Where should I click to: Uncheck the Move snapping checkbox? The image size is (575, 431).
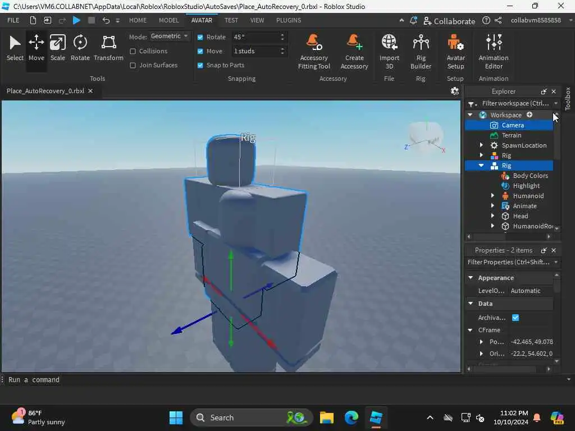tap(200, 51)
